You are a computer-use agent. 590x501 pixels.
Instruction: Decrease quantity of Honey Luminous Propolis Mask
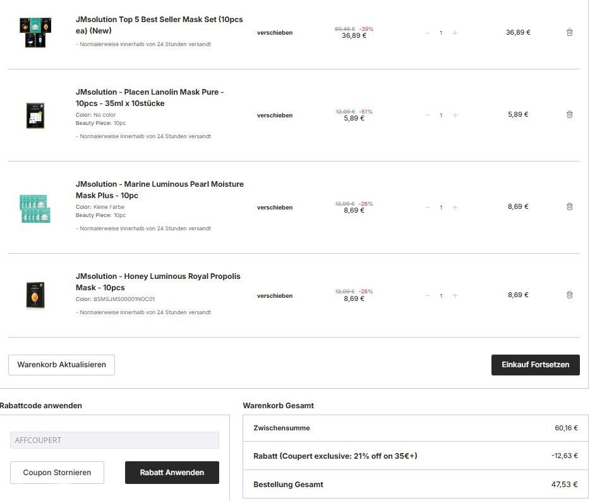click(428, 296)
